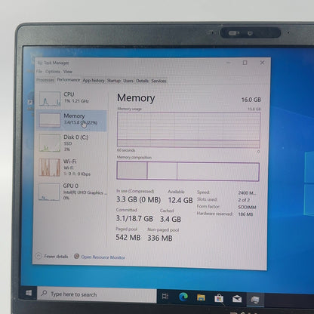Screen dimensions: 314x314
Task: Open the Mail taskbar icon
Action: point(237,299)
